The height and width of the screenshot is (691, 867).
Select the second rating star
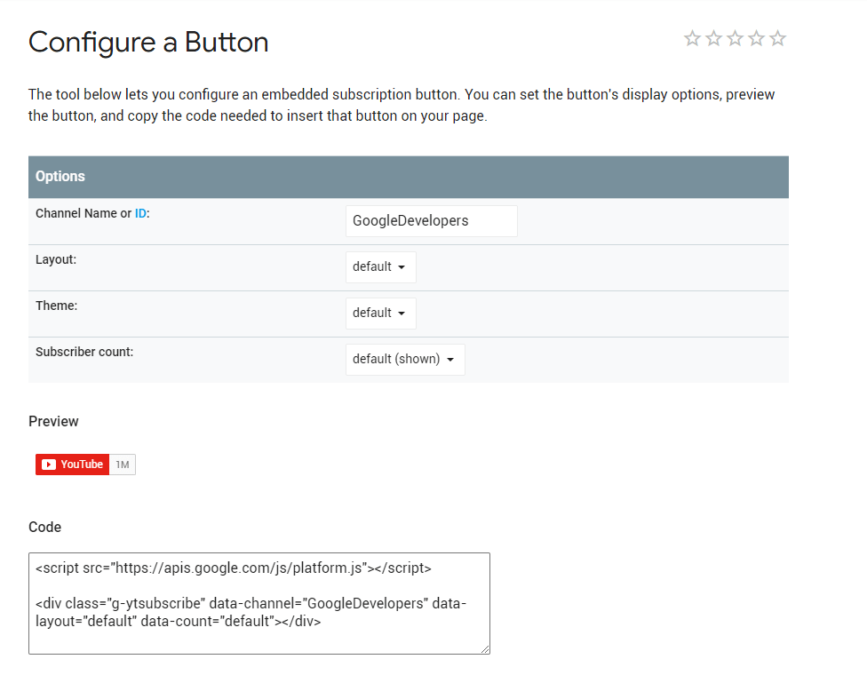(714, 38)
